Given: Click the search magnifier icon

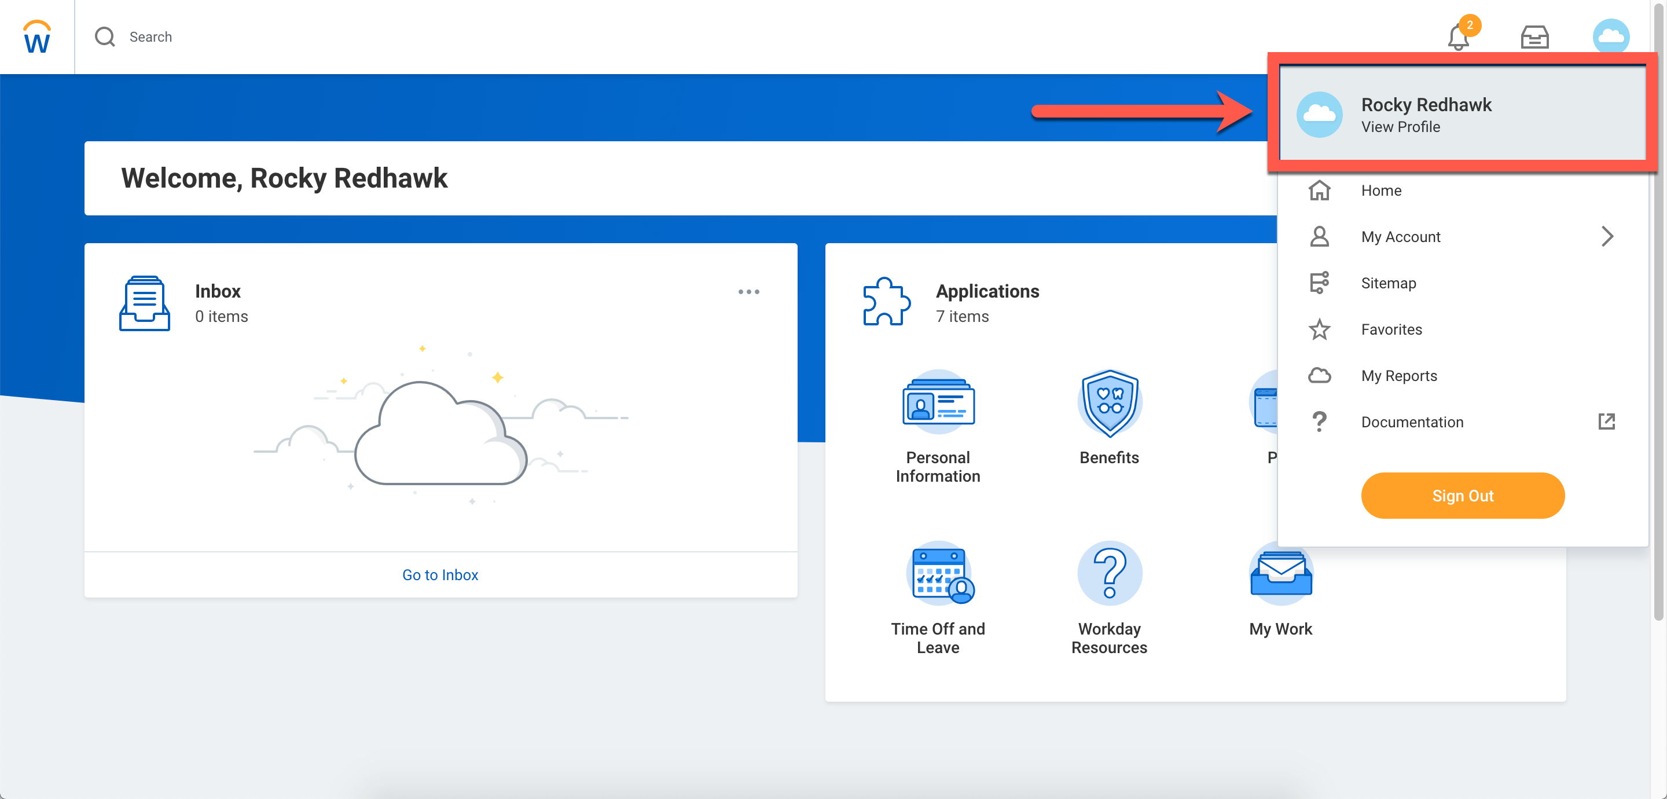Looking at the screenshot, I should pyautogui.click(x=104, y=37).
